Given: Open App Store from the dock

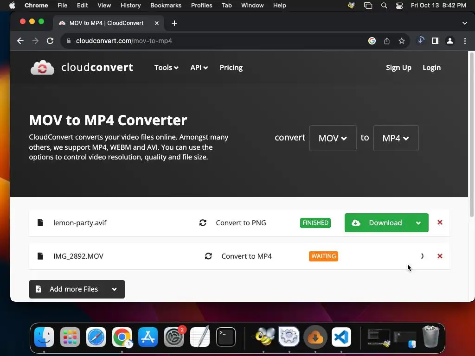Looking at the screenshot, I should pyautogui.click(x=148, y=337).
